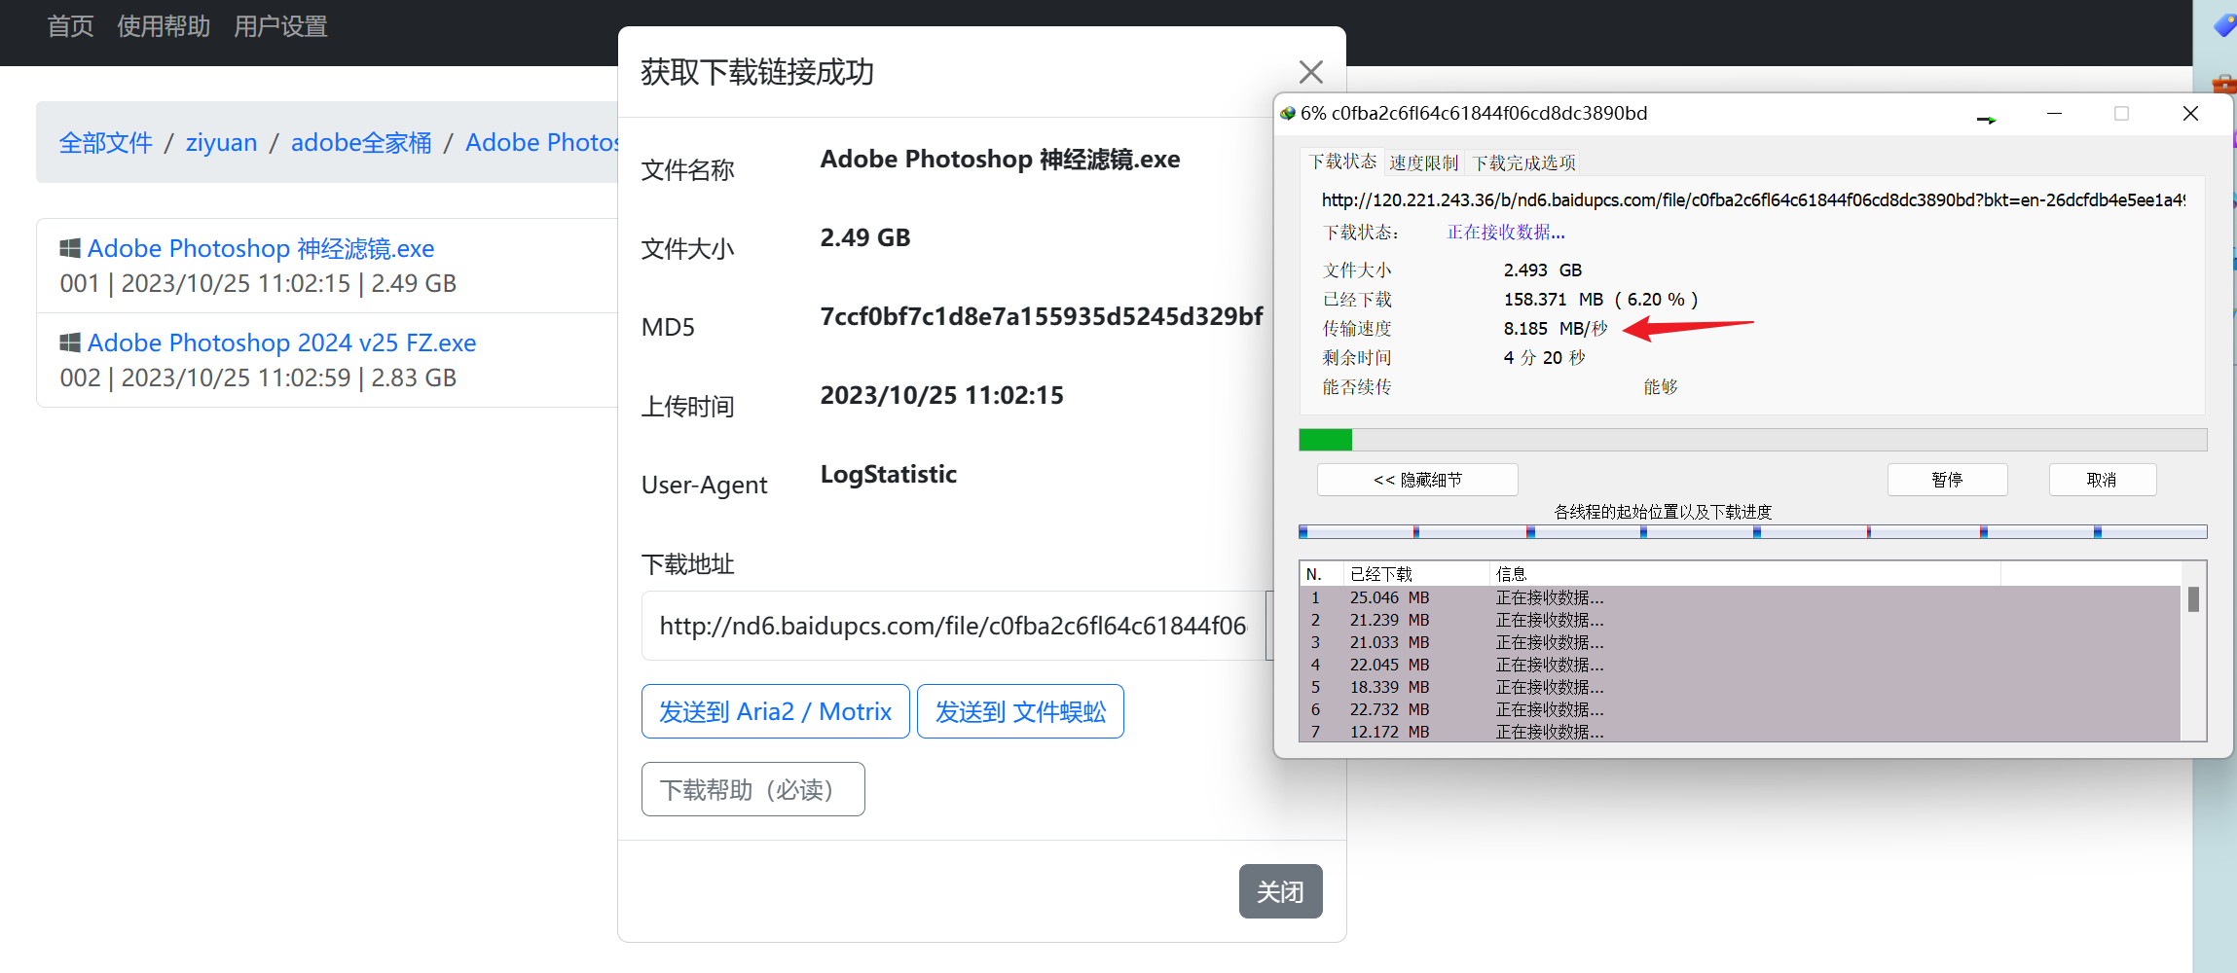Click the green download progress bar
The image size is (2237, 973).
pyautogui.click(x=1324, y=439)
